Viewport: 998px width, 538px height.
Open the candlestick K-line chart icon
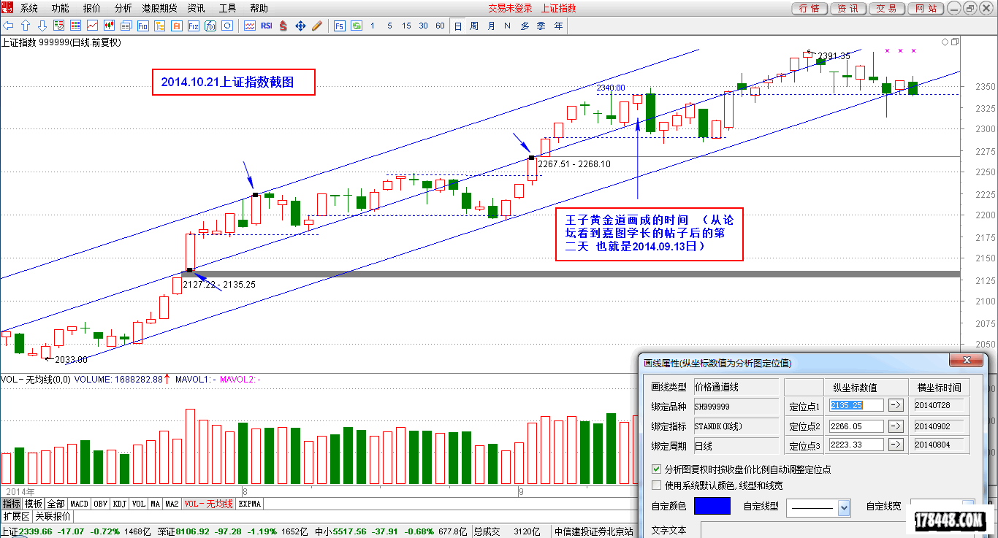(109, 26)
